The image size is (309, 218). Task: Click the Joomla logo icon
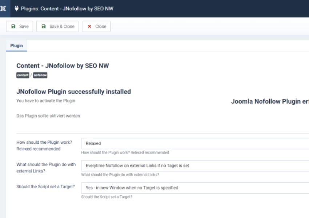(x=3, y=8)
